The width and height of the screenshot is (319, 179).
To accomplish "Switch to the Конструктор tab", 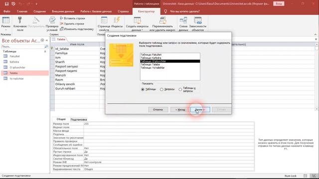I will coord(146,11).
